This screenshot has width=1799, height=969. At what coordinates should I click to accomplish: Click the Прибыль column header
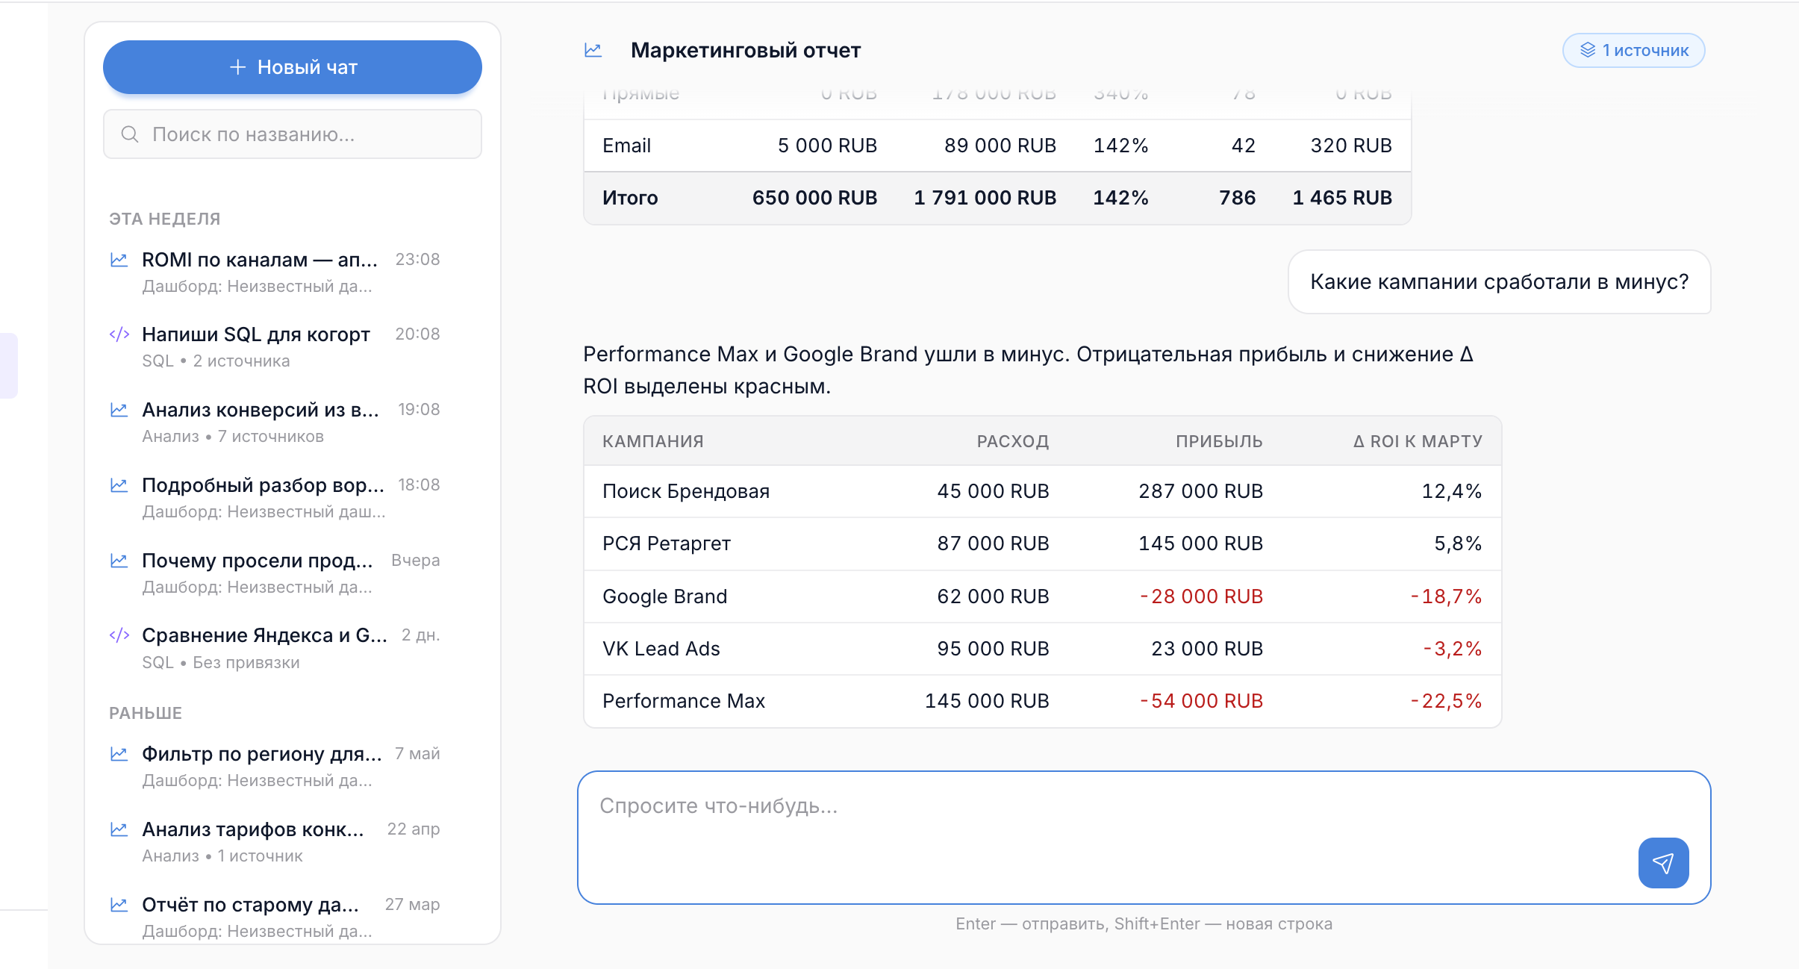coord(1219,441)
